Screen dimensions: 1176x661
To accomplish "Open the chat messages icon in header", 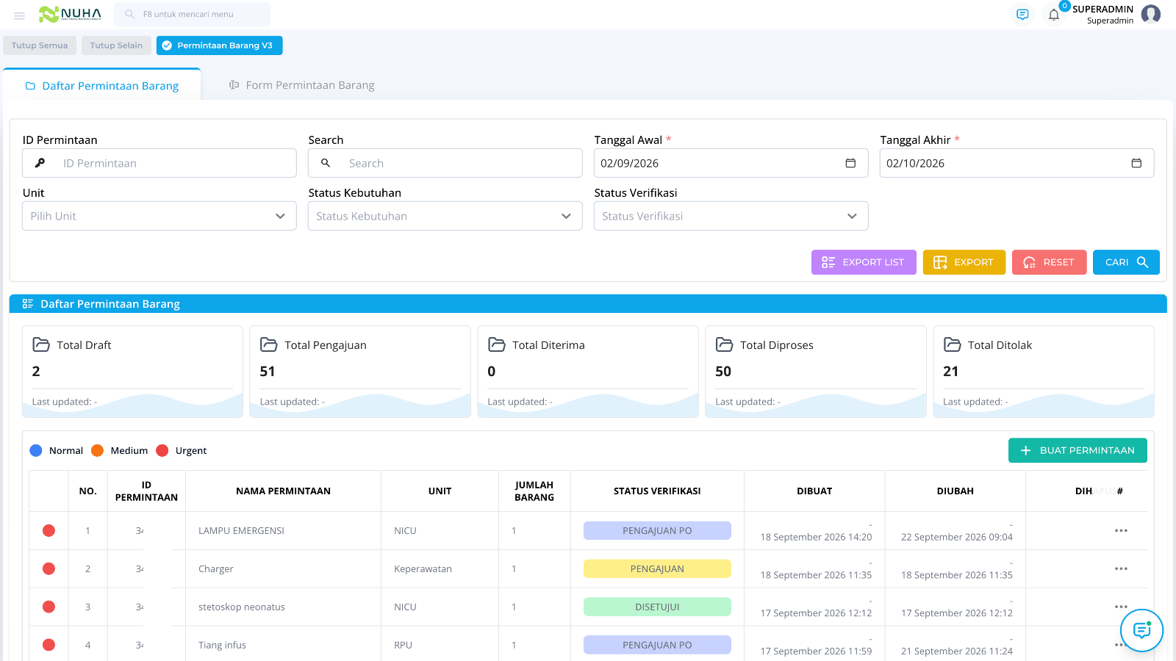I will click(1022, 14).
